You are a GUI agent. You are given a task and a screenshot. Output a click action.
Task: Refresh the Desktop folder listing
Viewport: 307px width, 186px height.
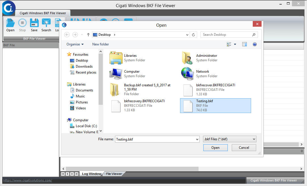click(x=193, y=35)
